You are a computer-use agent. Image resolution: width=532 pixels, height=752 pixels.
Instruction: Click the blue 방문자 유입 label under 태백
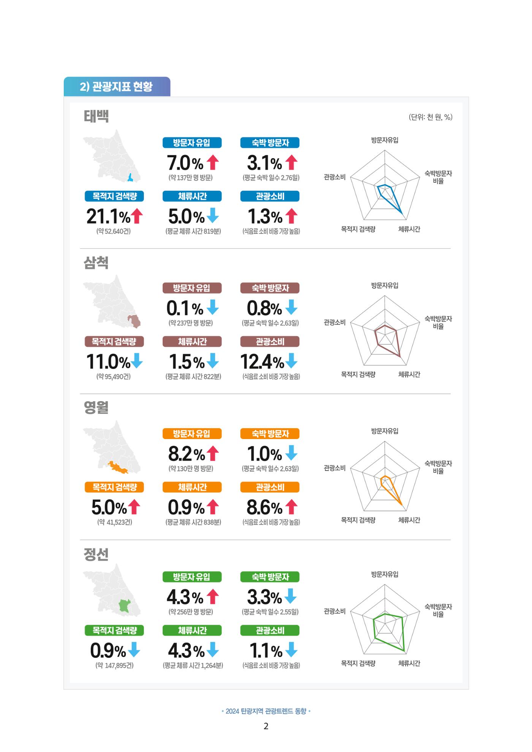(x=192, y=143)
